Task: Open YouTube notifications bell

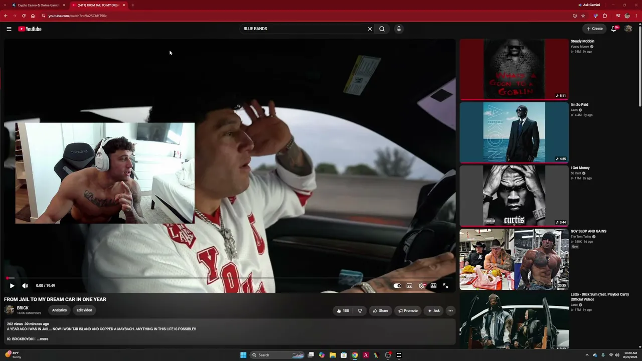Action: 613,29
